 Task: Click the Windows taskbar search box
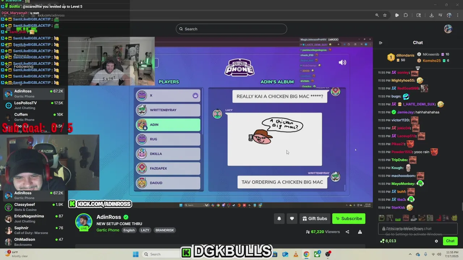tap(161, 254)
